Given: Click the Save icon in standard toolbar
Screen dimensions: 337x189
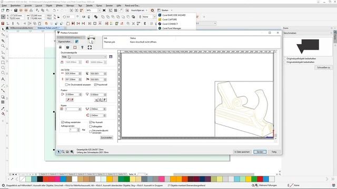Looking at the screenshot, I should tap(16, 10).
